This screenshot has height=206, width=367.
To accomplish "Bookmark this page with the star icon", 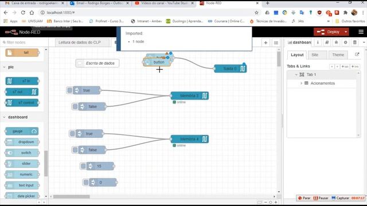I will click(256, 13).
